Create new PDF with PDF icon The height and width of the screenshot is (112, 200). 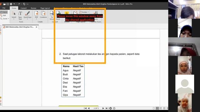pyautogui.click(x=37, y=15)
